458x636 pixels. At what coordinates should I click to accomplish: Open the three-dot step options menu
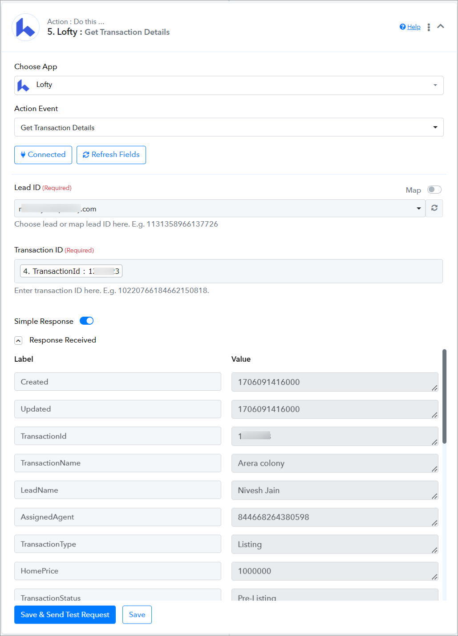[x=429, y=27]
